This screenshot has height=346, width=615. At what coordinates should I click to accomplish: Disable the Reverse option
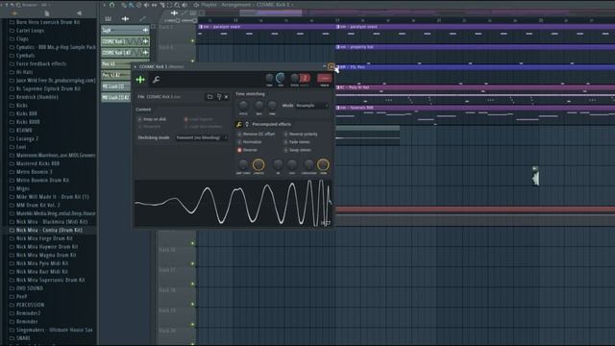[248, 150]
